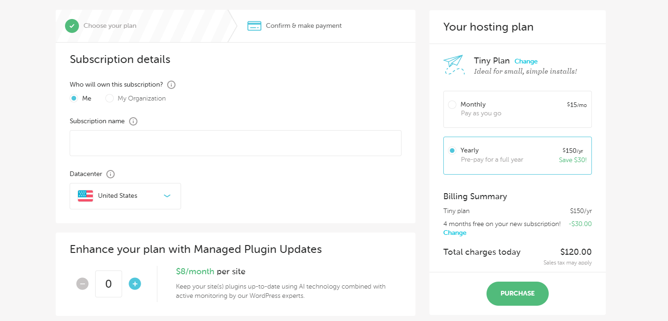The image size is (668, 321).
Task: Click the Datacenter info icon
Action: 110,174
